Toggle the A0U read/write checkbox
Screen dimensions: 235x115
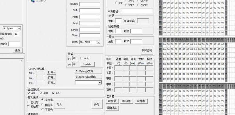[41, 93]
